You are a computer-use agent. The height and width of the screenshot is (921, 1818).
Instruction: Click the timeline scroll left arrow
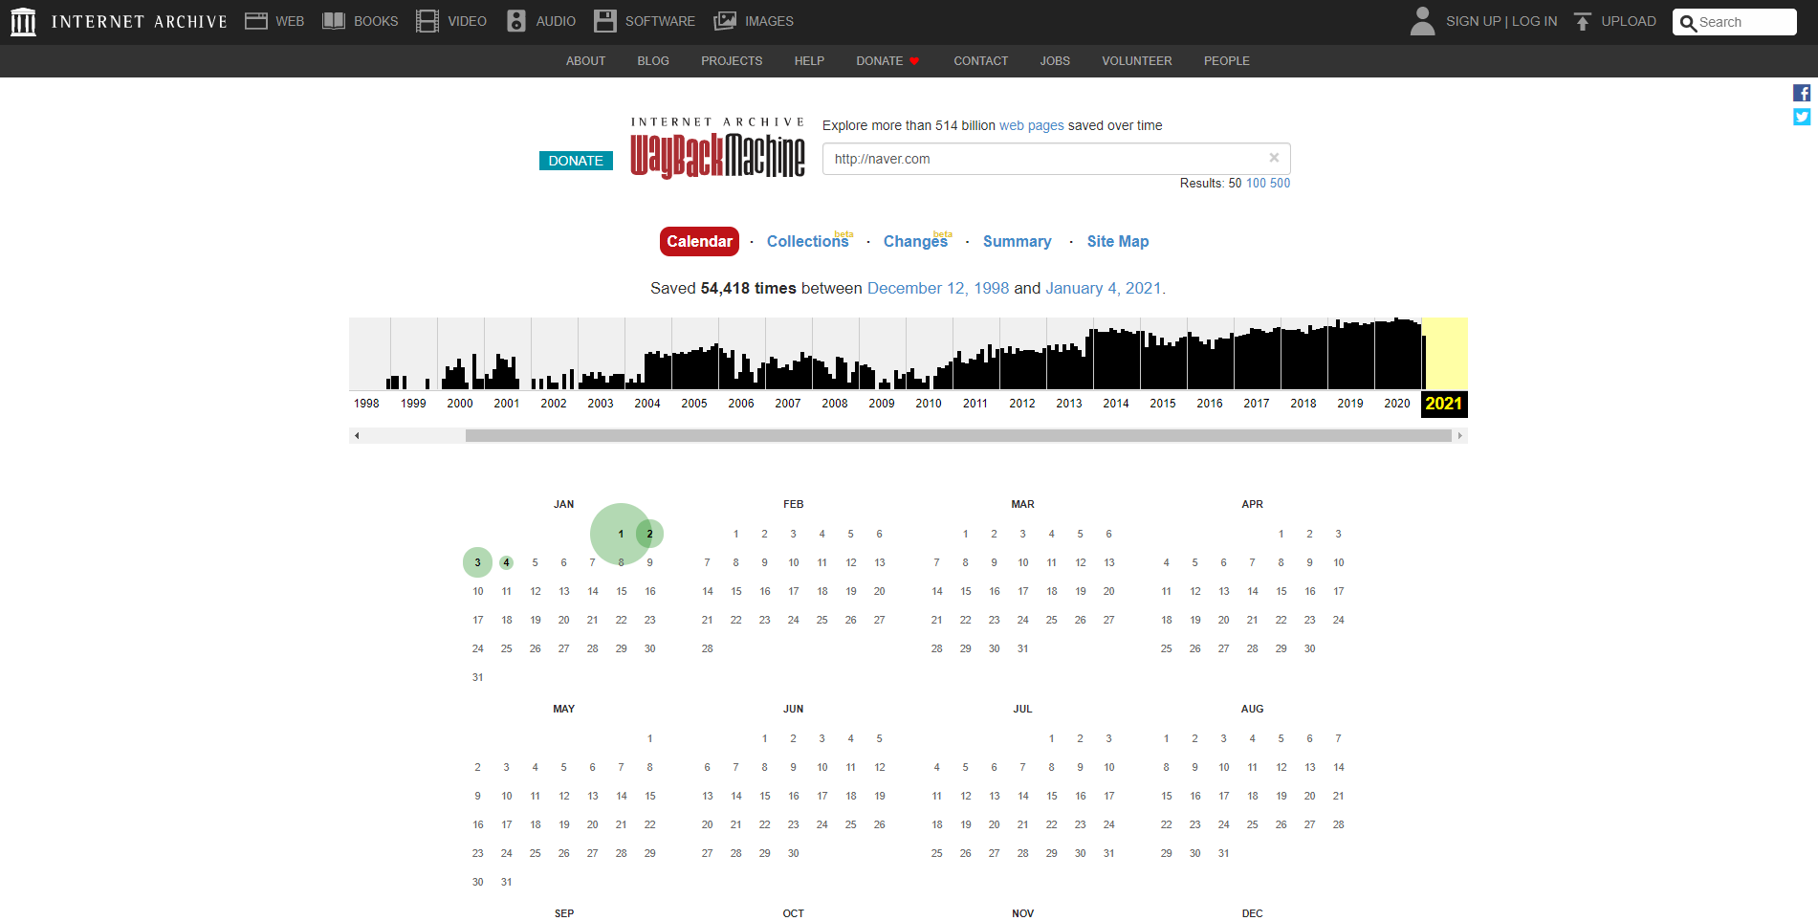(x=357, y=436)
